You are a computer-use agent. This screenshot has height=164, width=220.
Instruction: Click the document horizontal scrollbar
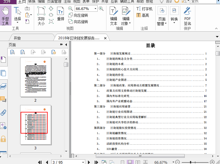point(140,156)
